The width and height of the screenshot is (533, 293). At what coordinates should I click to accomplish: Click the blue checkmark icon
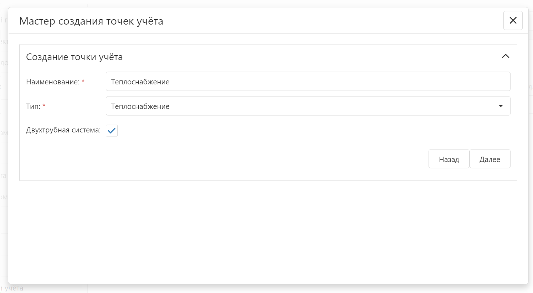[112, 131]
